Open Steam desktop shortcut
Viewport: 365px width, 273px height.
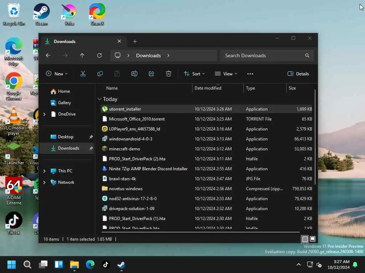[41, 14]
